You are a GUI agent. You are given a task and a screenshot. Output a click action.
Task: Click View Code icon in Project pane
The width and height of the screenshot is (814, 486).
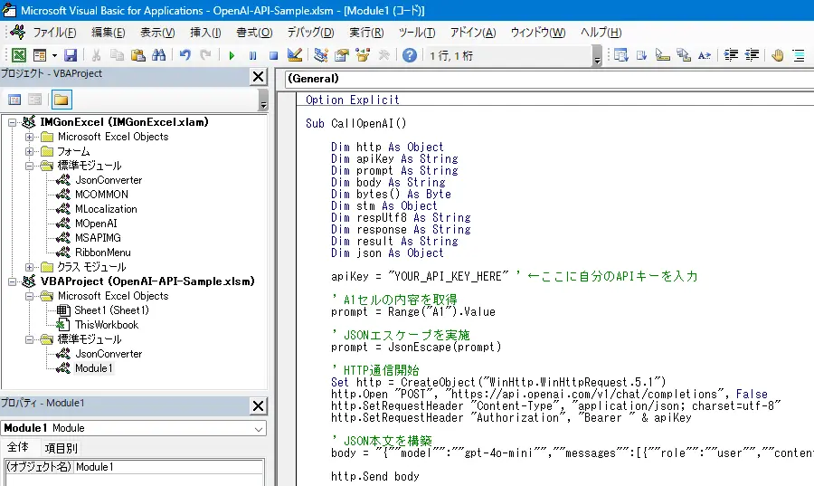point(14,100)
